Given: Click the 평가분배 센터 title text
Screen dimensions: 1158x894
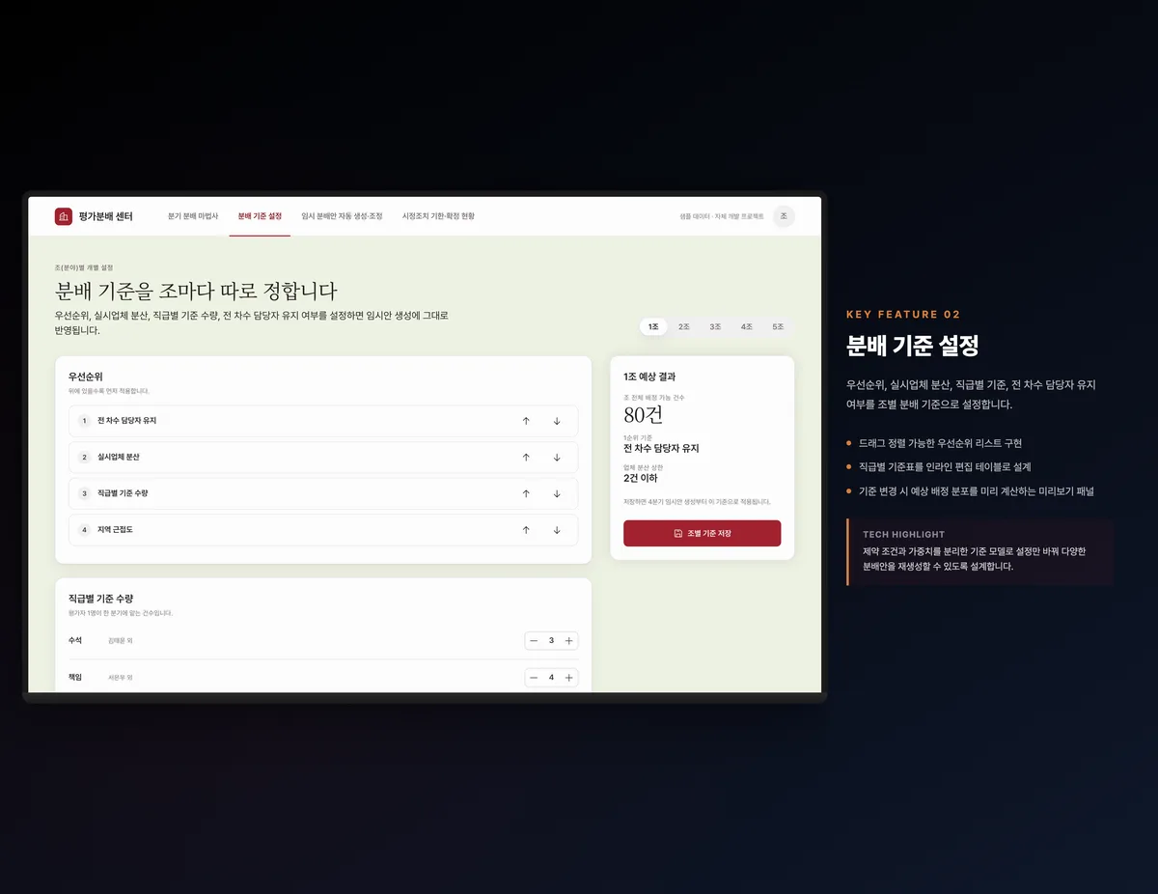Looking at the screenshot, I should pos(106,216).
